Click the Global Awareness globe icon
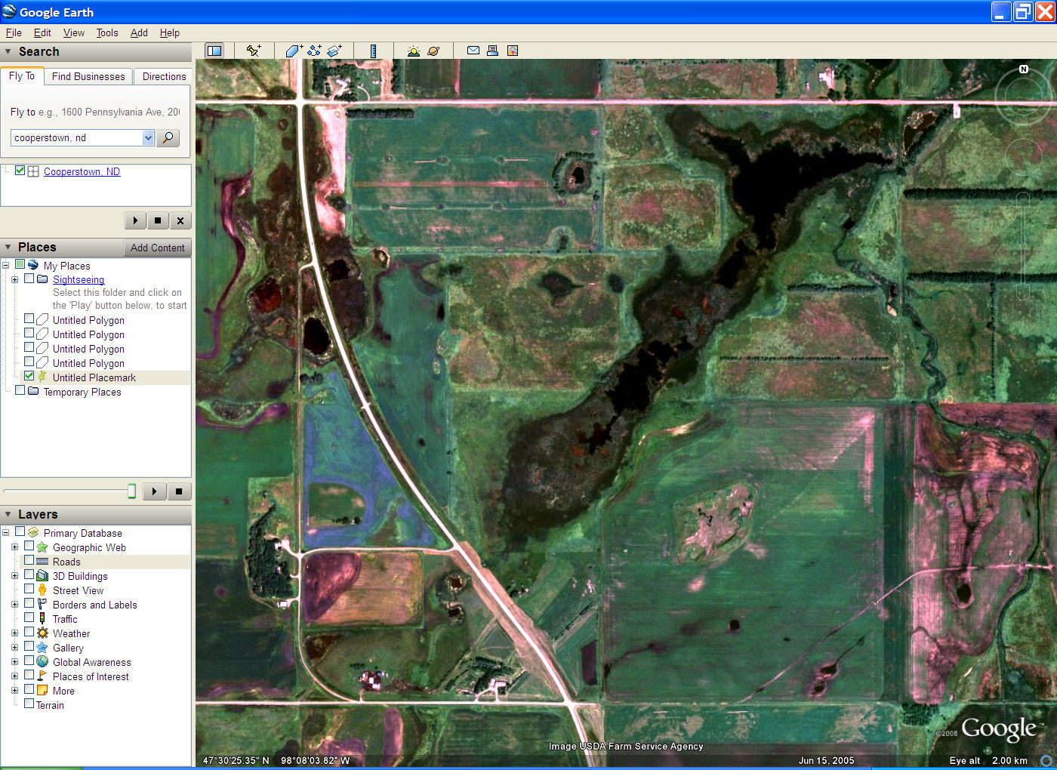 pyautogui.click(x=42, y=661)
